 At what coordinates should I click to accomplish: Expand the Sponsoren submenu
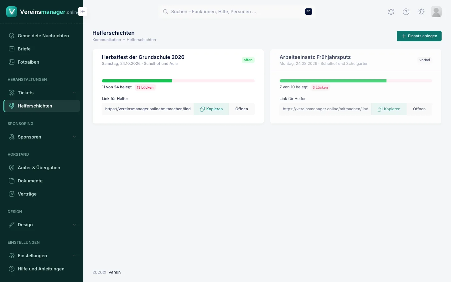tap(42, 137)
